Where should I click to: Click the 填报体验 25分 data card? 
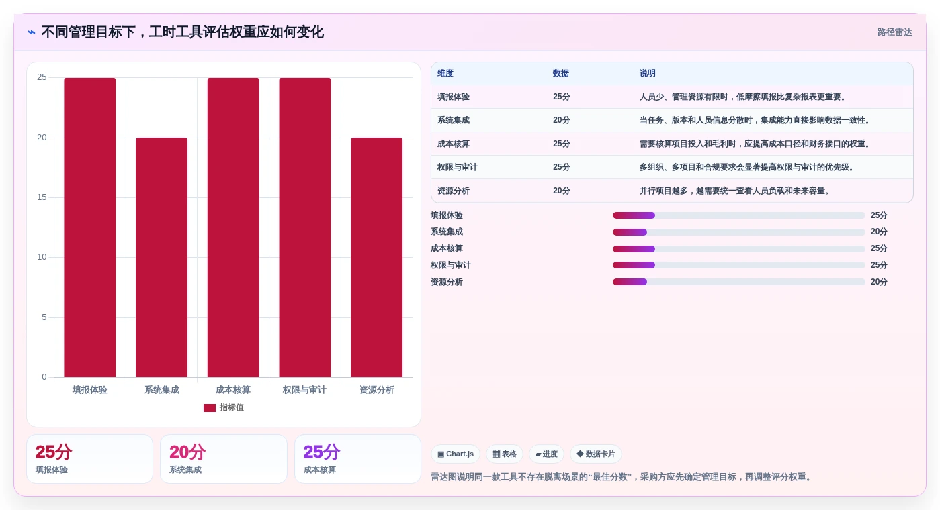click(90, 459)
